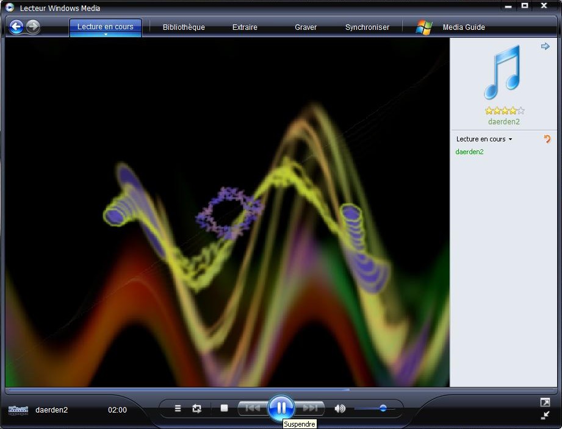Image resolution: width=562 pixels, height=429 pixels.
Task: Click the visualization display area
Action: coord(227,212)
